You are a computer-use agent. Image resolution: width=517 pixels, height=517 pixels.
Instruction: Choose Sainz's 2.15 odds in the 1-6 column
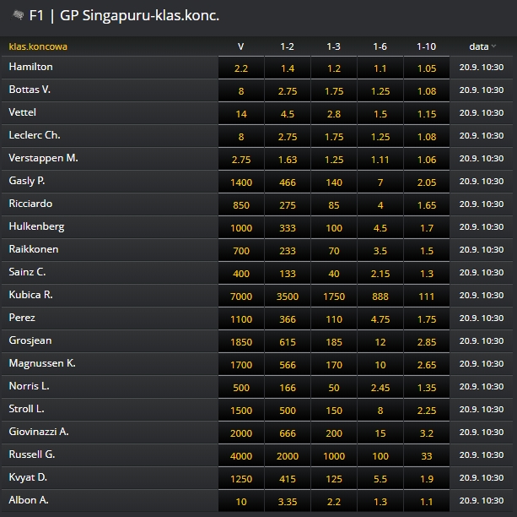tap(380, 273)
